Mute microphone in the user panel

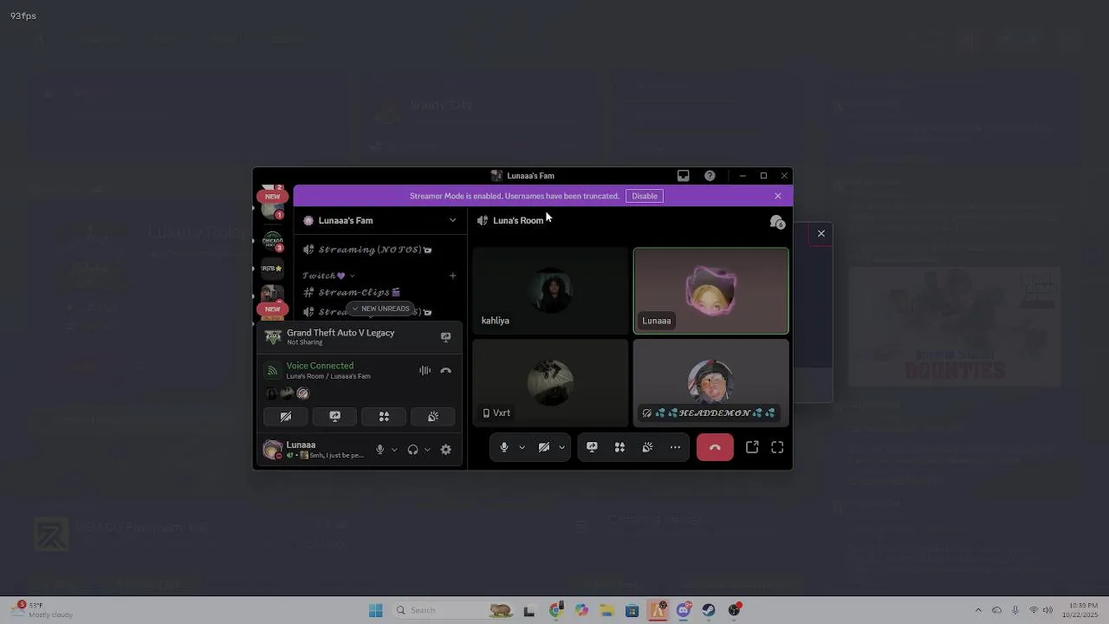[x=379, y=450]
